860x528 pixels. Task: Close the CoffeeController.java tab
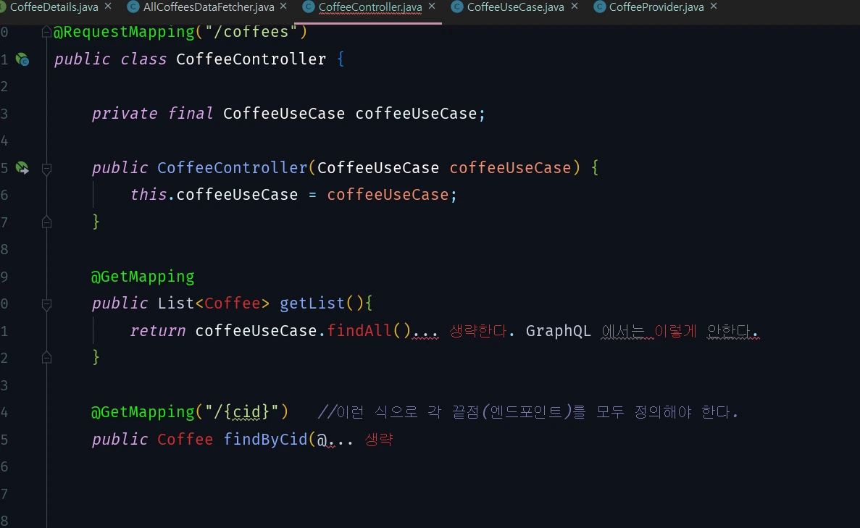tap(432, 6)
